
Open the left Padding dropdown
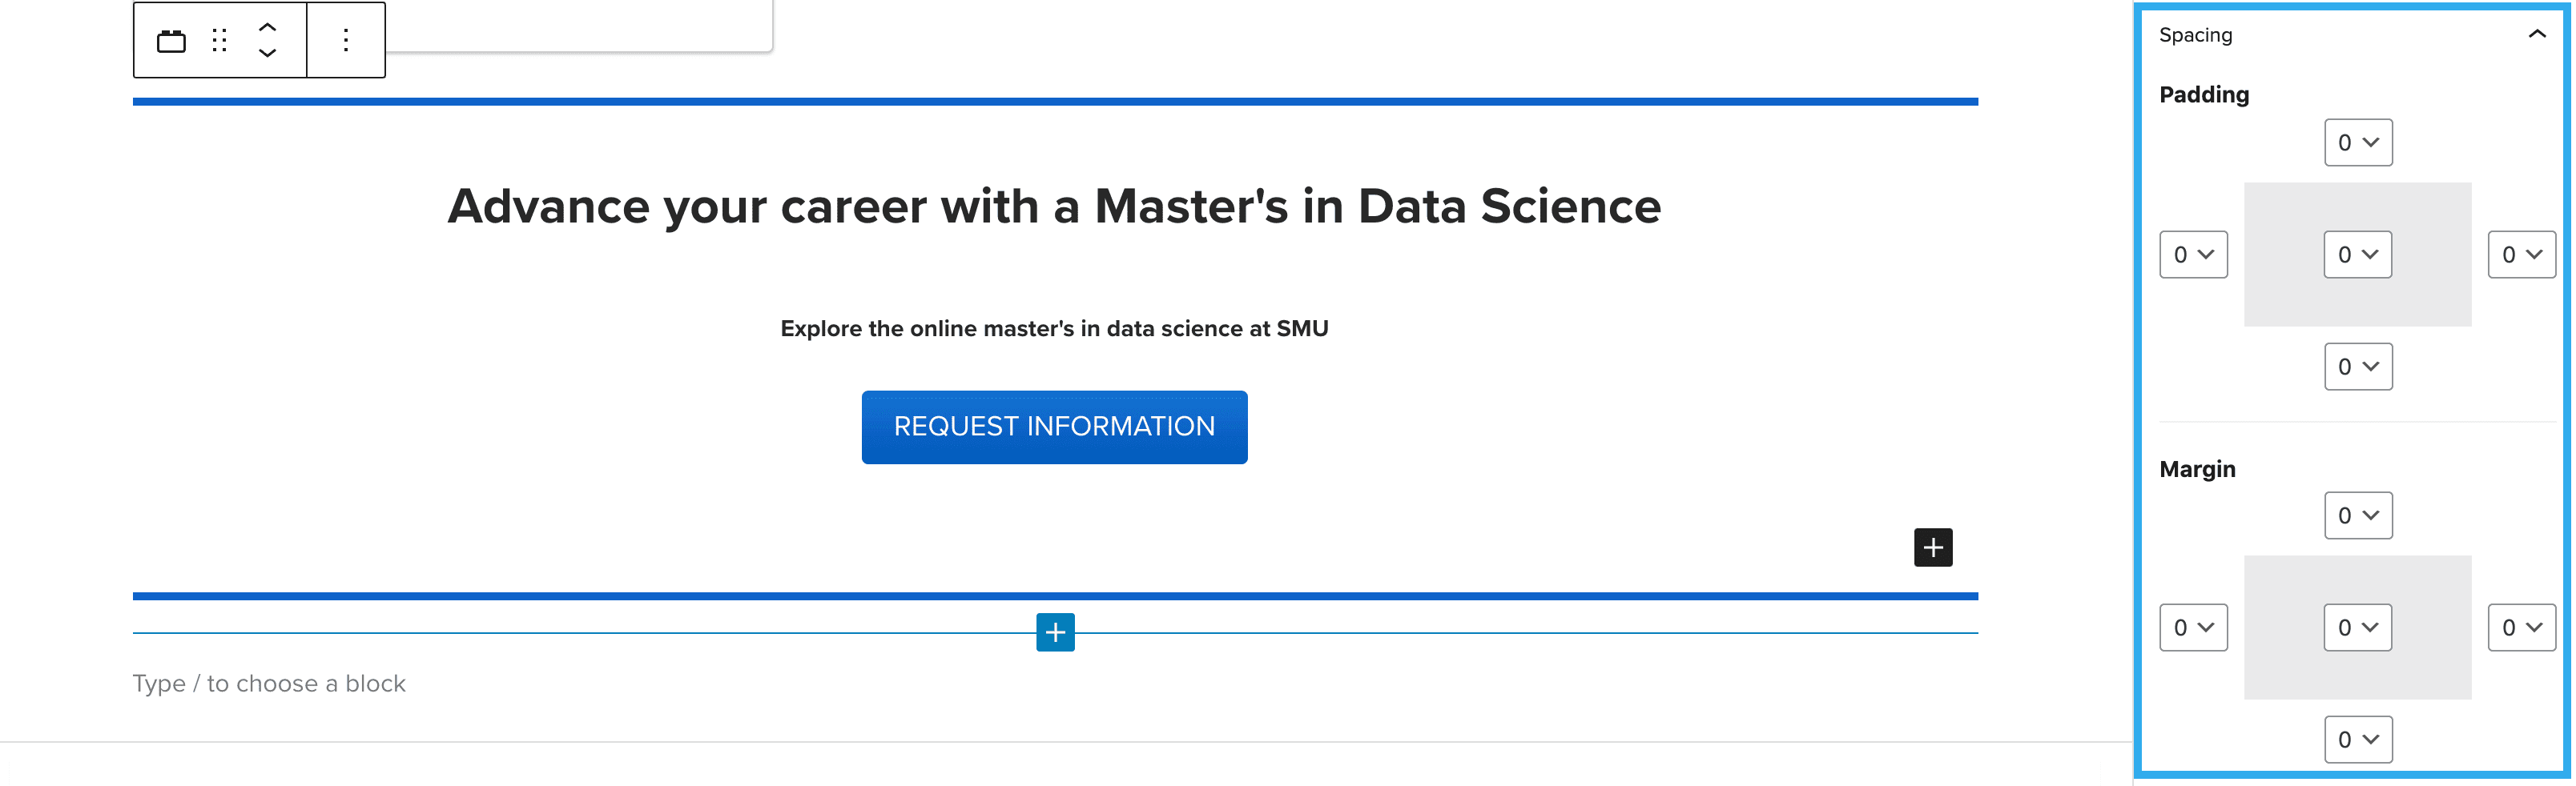tap(2193, 255)
